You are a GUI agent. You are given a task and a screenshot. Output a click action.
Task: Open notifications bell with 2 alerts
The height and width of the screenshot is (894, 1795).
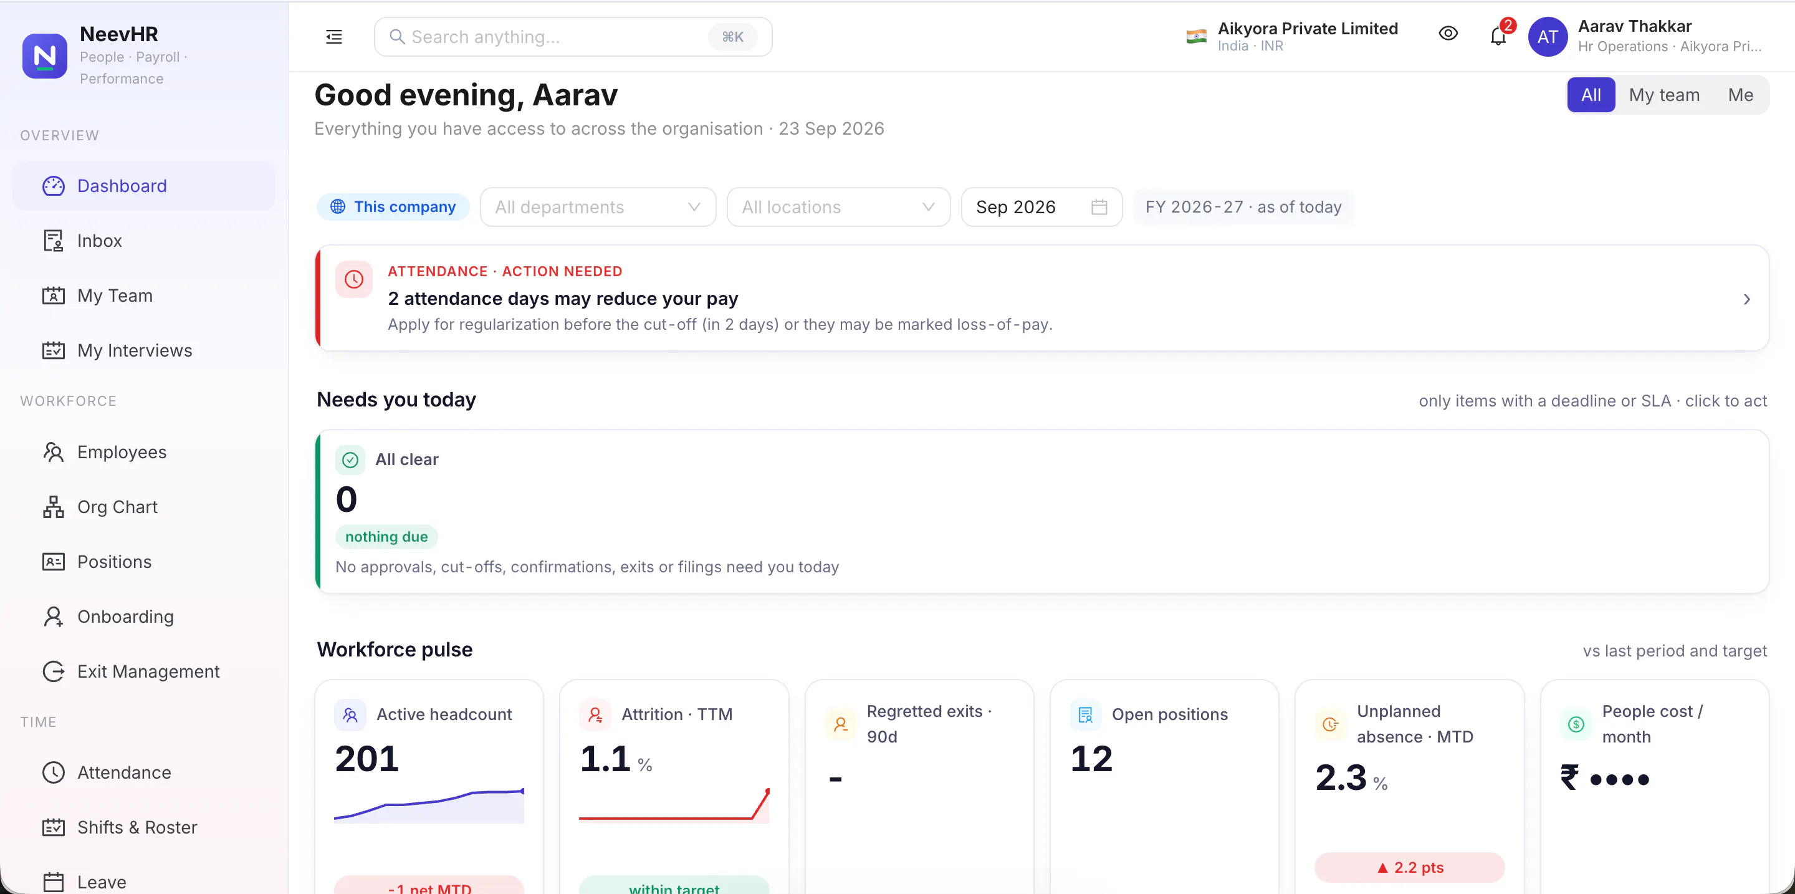[x=1498, y=35]
